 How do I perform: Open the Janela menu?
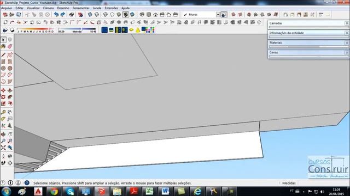tap(97, 8)
